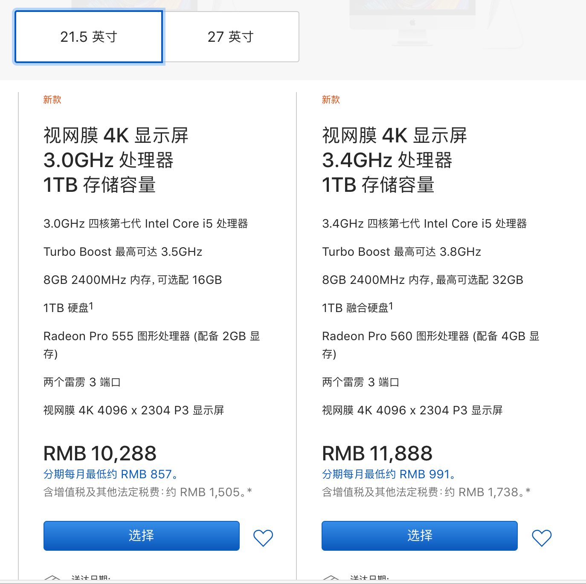This screenshot has width=586, height=584.
Task: Click the RMB 11,888 price
Action: 377,453
